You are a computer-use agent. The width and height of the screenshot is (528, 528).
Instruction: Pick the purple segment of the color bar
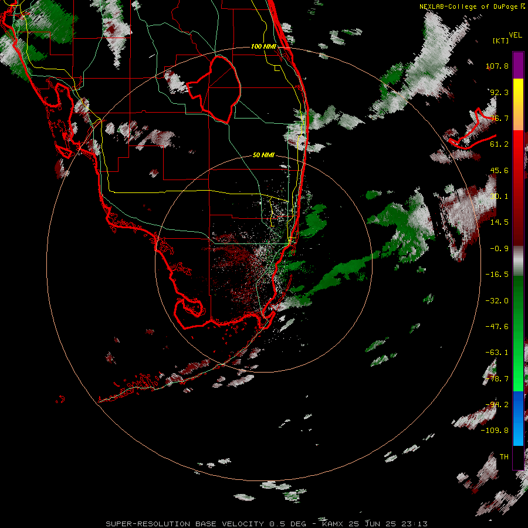click(x=518, y=65)
